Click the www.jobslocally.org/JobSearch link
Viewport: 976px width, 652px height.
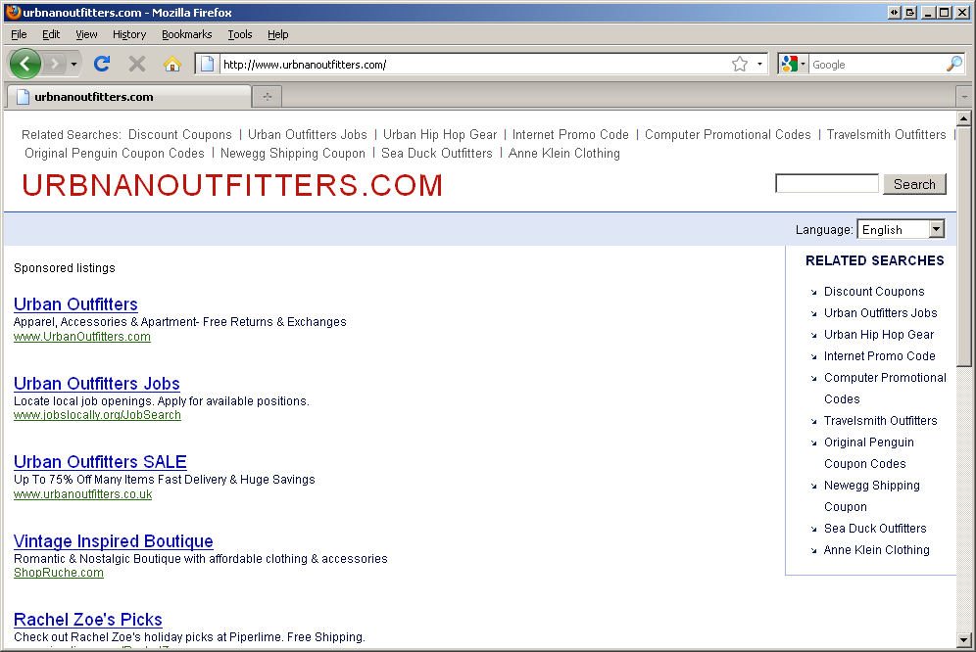point(97,415)
